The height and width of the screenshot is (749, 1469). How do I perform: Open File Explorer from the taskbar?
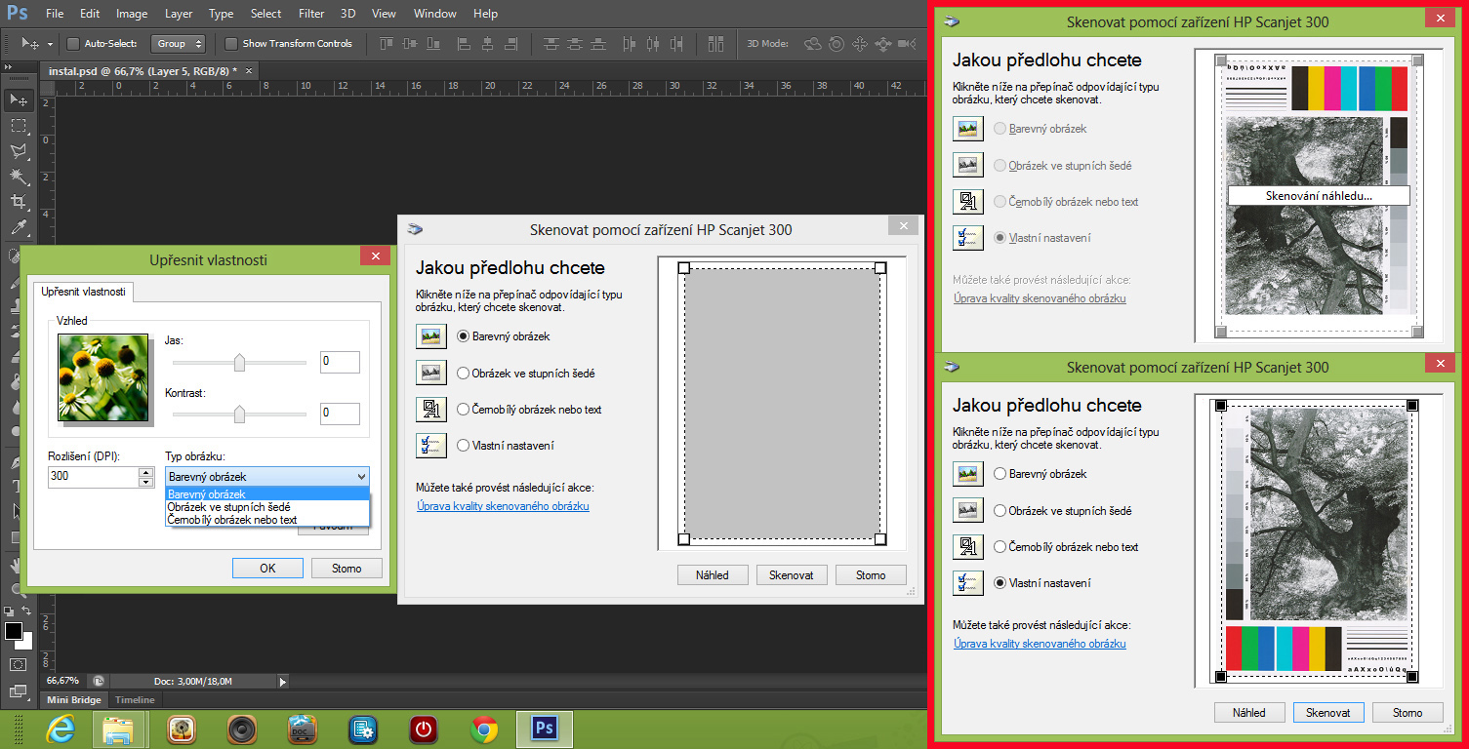tap(118, 729)
